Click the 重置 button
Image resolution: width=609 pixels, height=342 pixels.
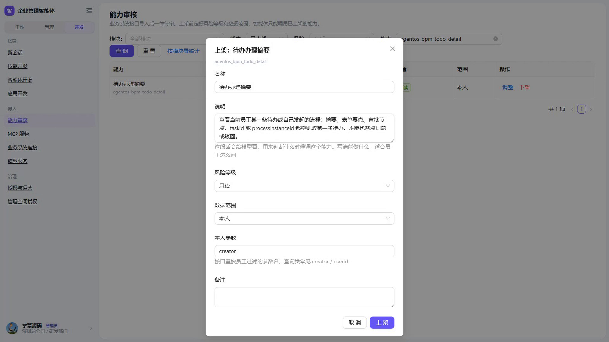coord(149,51)
